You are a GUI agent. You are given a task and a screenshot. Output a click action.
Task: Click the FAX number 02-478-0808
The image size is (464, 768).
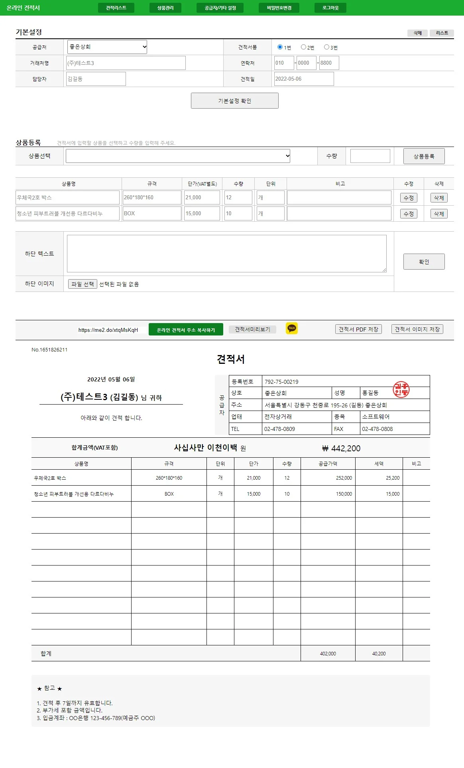[x=377, y=429]
